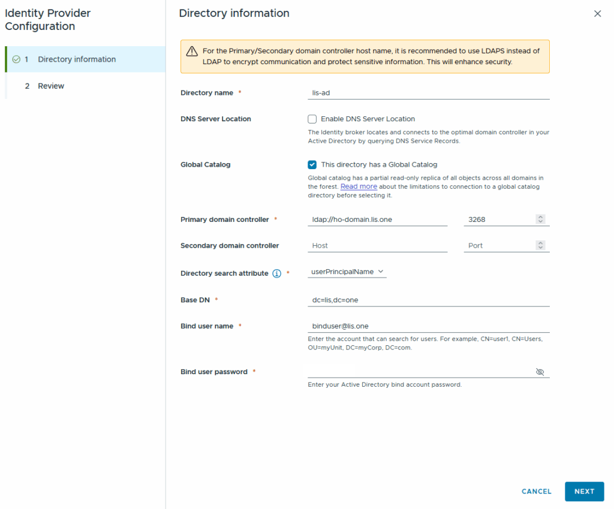Open the Read more link
The height and width of the screenshot is (509, 614).
(359, 186)
